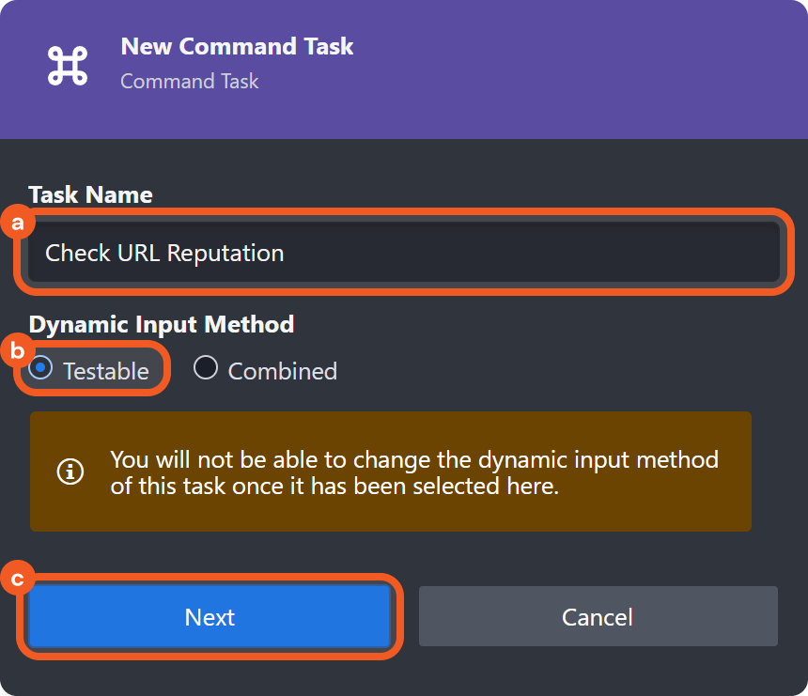This screenshot has width=808, height=696.
Task: Click the Task Name field label
Action: coord(90,194)
